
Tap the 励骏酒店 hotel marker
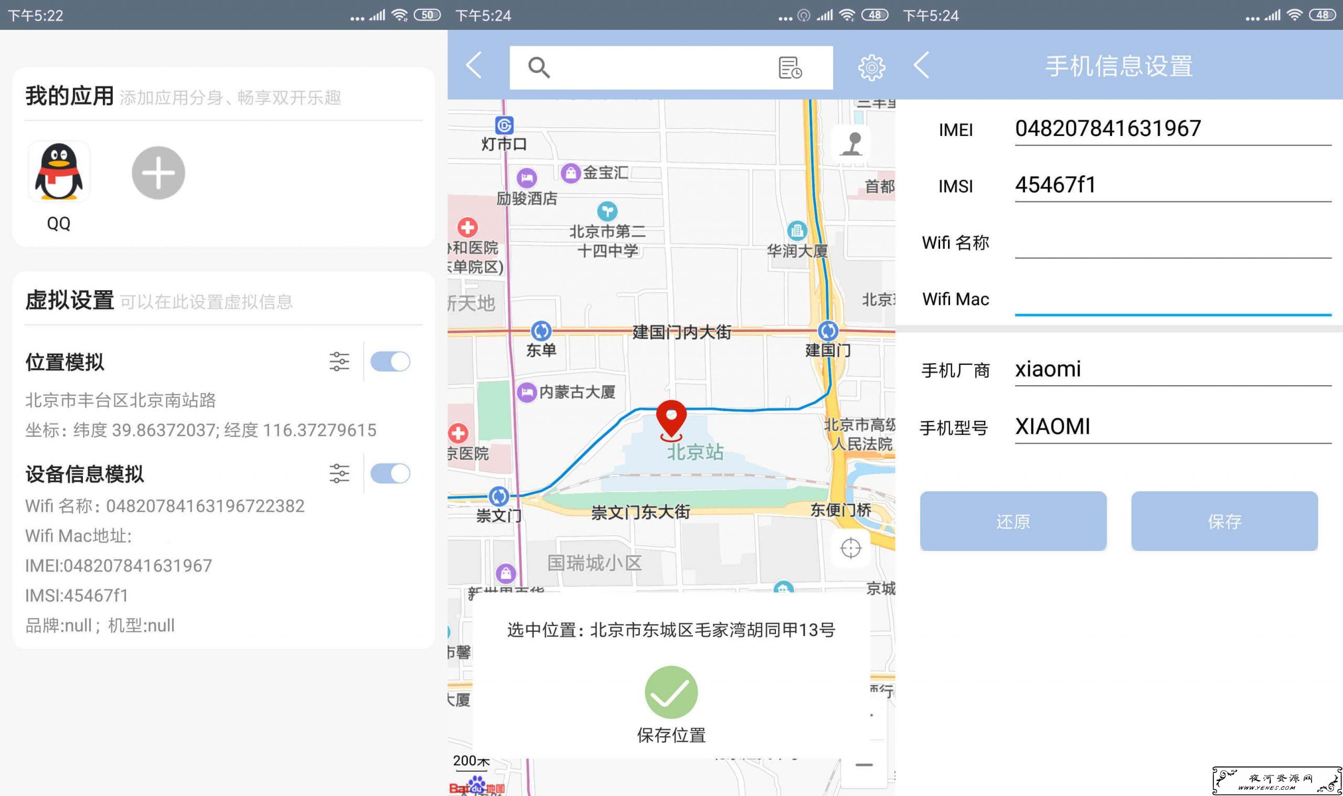pyautogui.click(x=527, y=177)
